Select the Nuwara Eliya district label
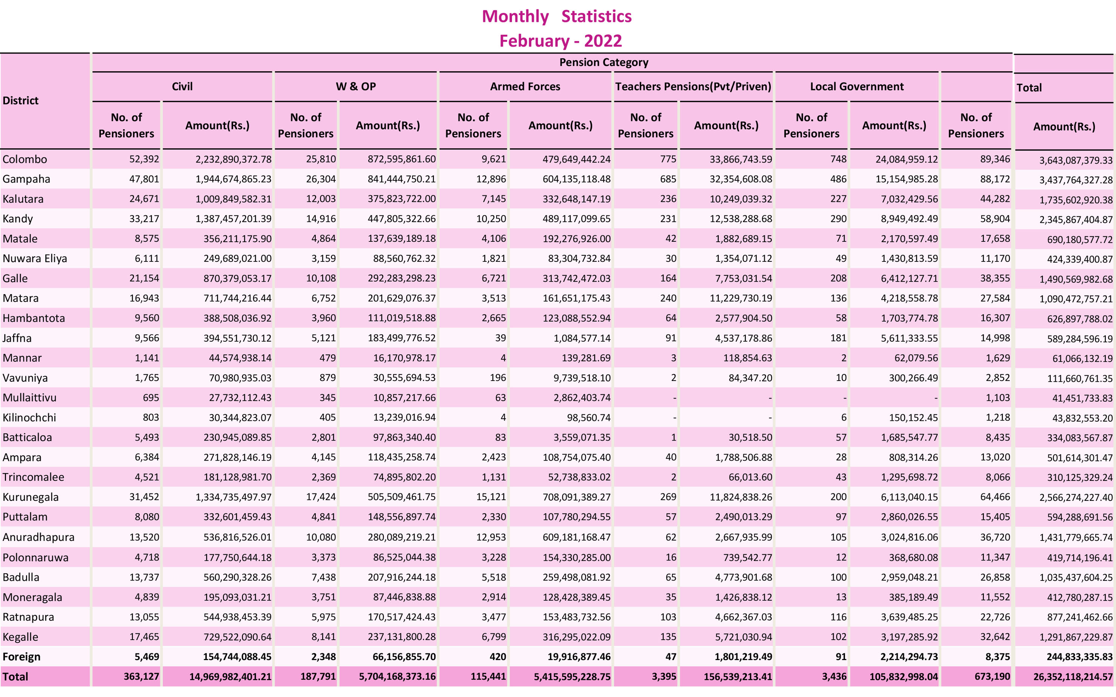 [x=35, y=259]
